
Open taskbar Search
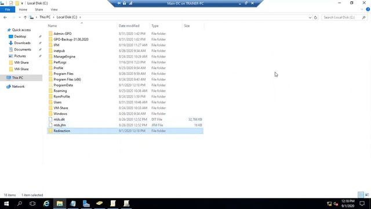coord(20,204)
